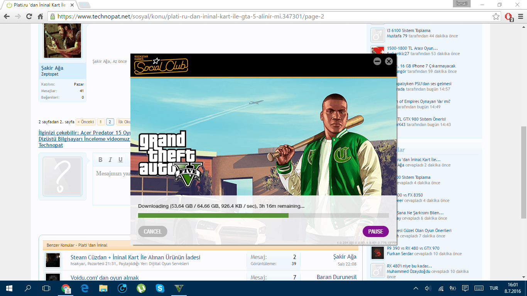Click the avatar beside i3 6100 Sistem Toplama
This screenshot has height=296, width=527.
(378, 35)
